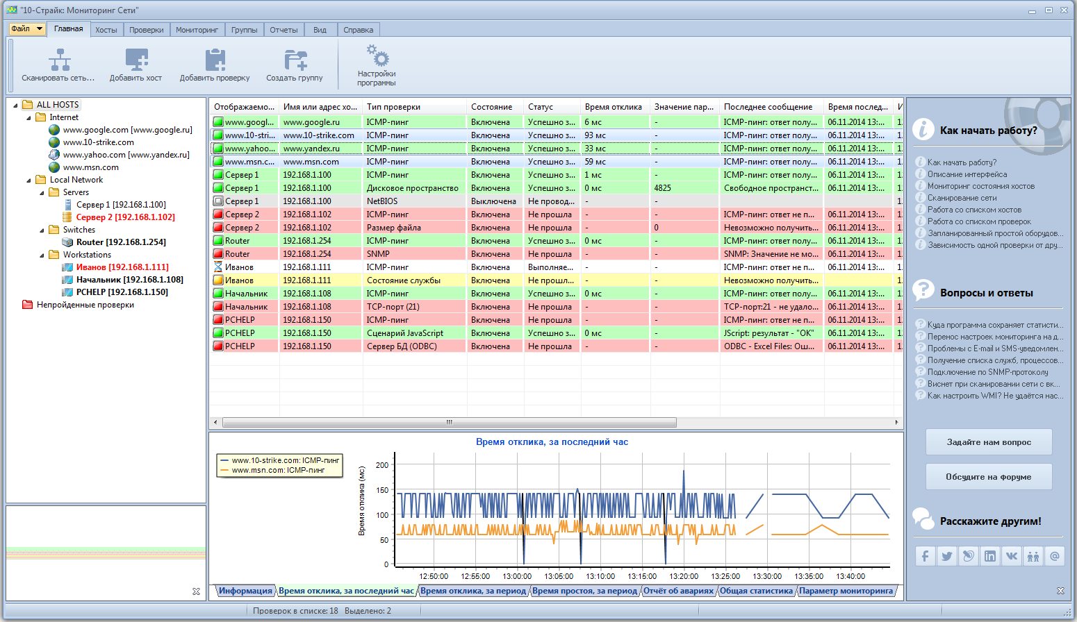
Task: Collapse the Internet folder arrow
Action: point(29,117)
